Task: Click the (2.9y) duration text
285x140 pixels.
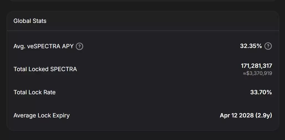Action: pyautogui.click(x=264, y=115)
